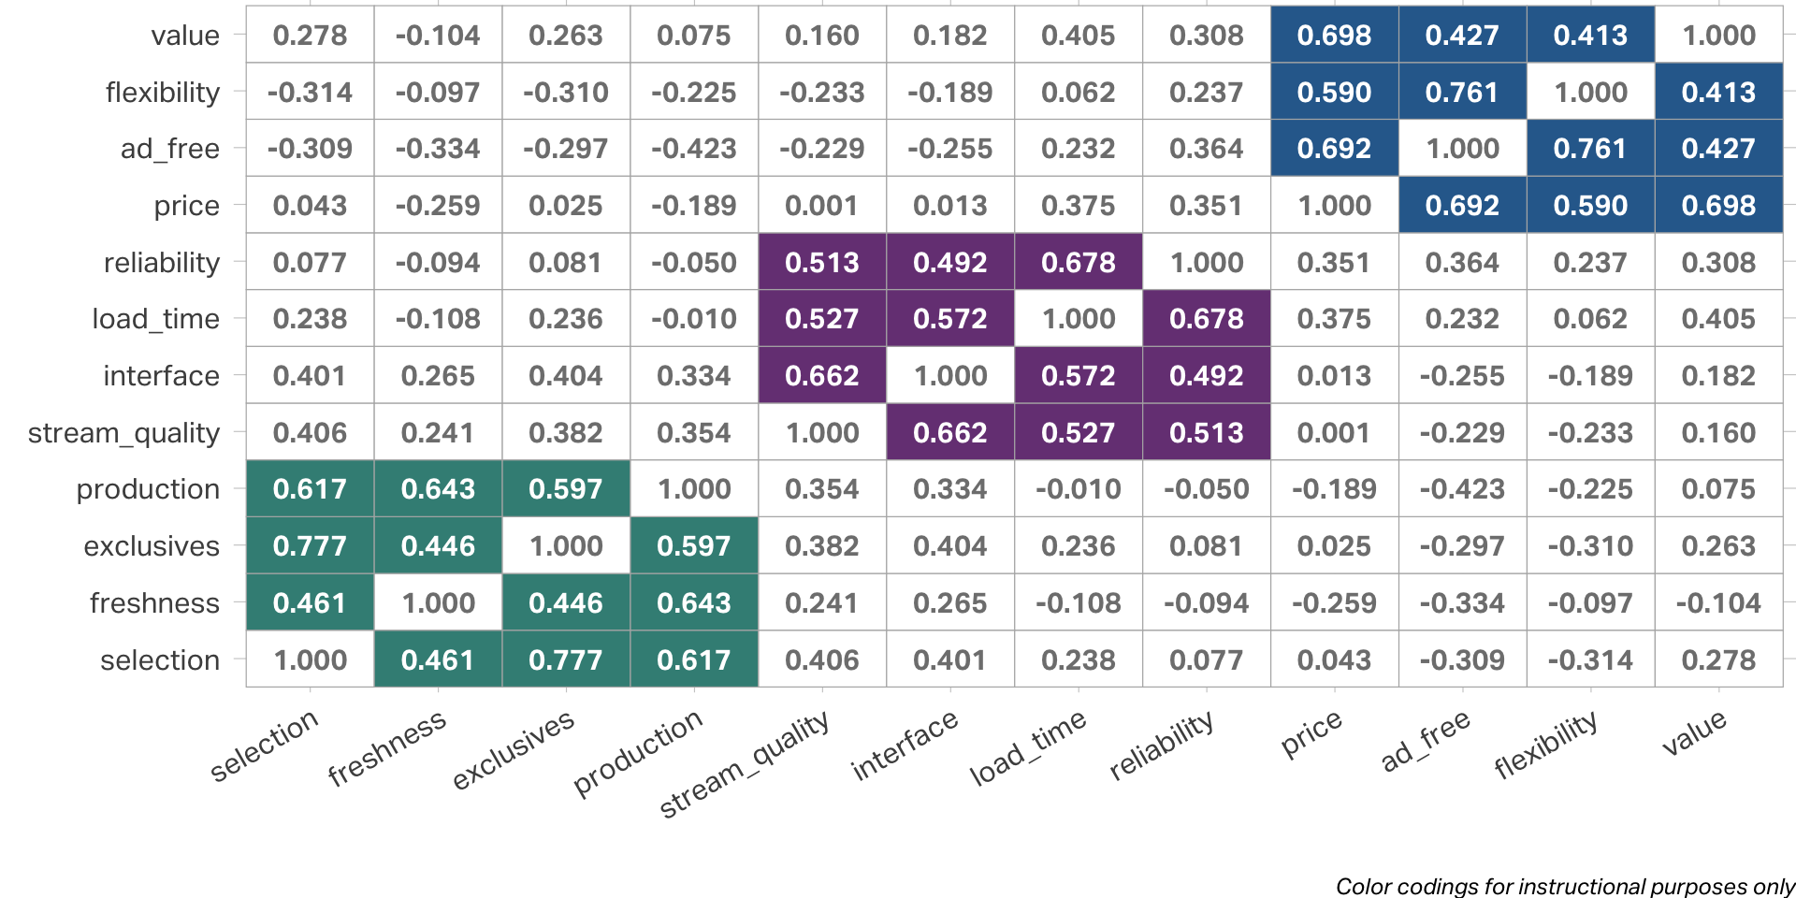Image resolution: width=1796 pixels, height=898 pixels.
Task: Click the purple 0.572 cell in load_time row
Action: click(x=950, y=319)
